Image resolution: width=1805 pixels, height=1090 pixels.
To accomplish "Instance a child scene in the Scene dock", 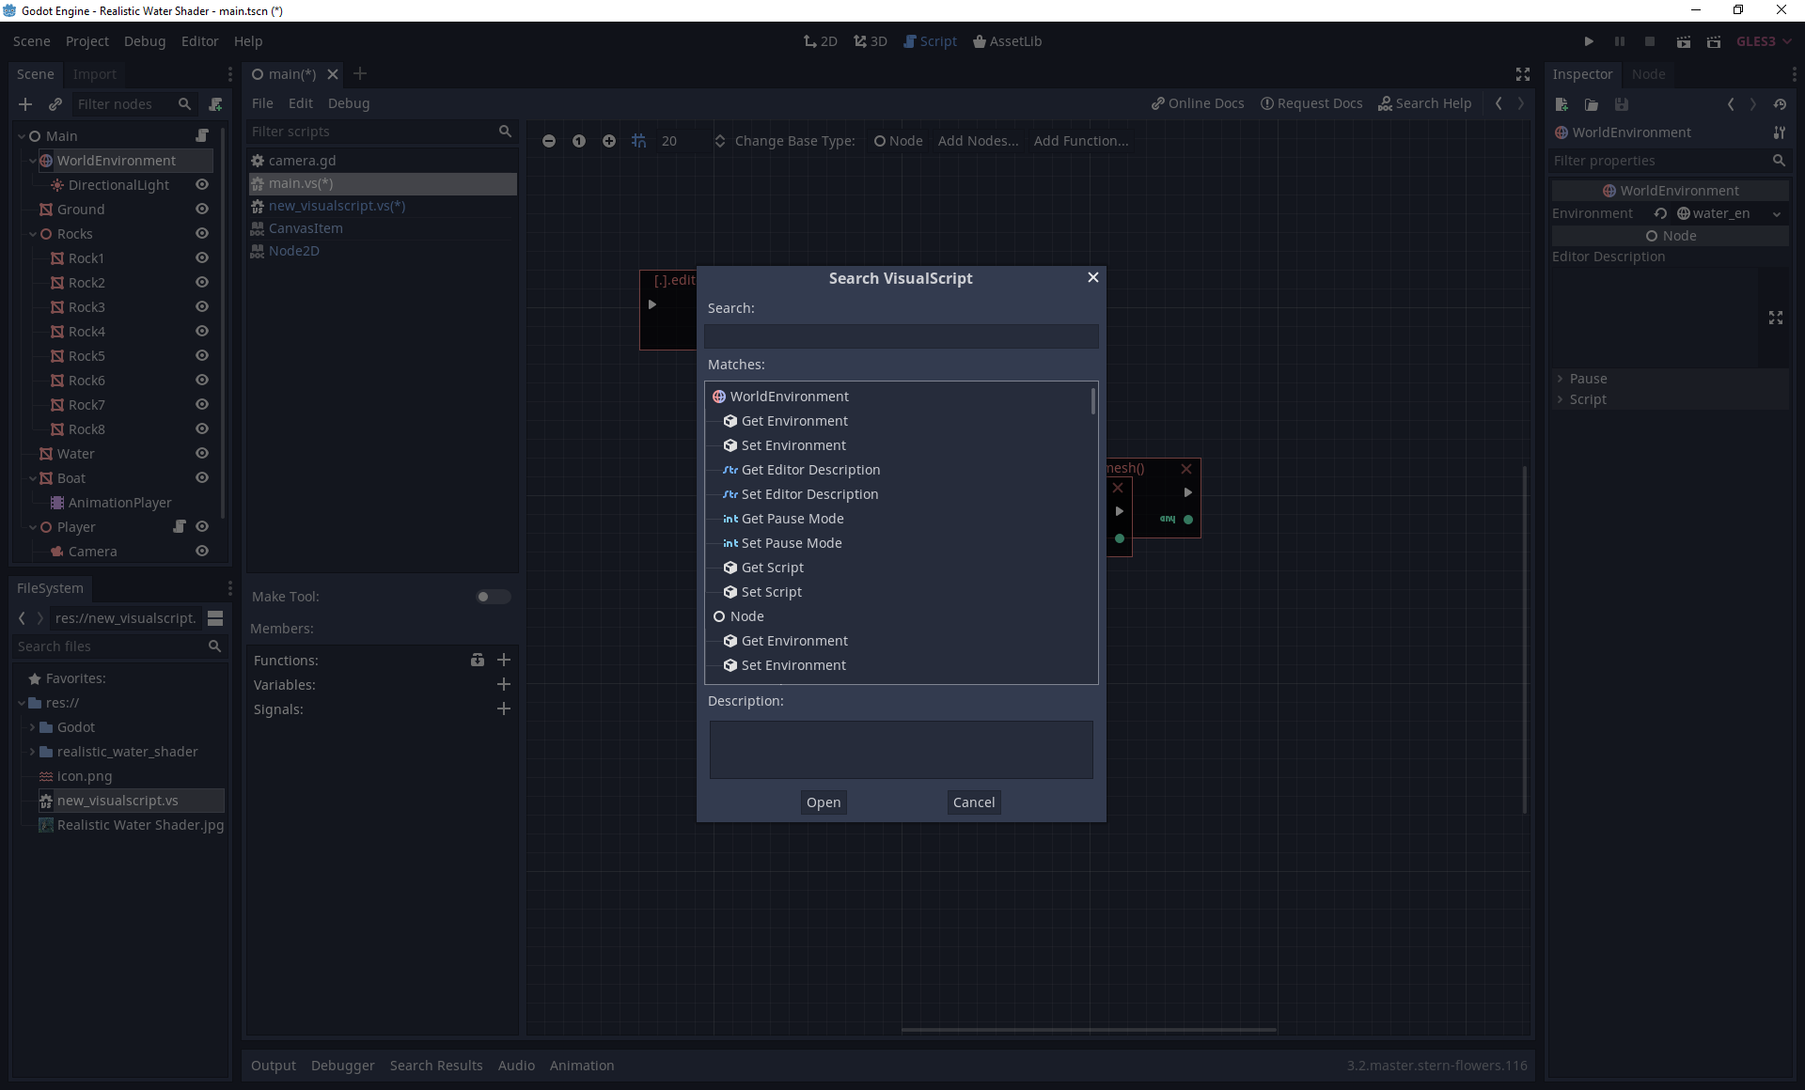I will [x=55, y=104].
